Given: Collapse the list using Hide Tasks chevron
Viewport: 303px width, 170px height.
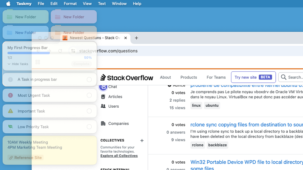Looking at the screenshot, I should tap(9, 64).
